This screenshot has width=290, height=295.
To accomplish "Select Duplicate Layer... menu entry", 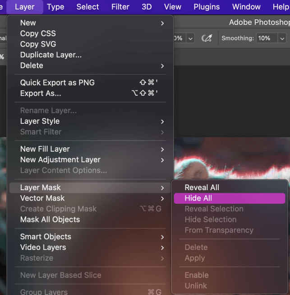I will pos(51,55).
